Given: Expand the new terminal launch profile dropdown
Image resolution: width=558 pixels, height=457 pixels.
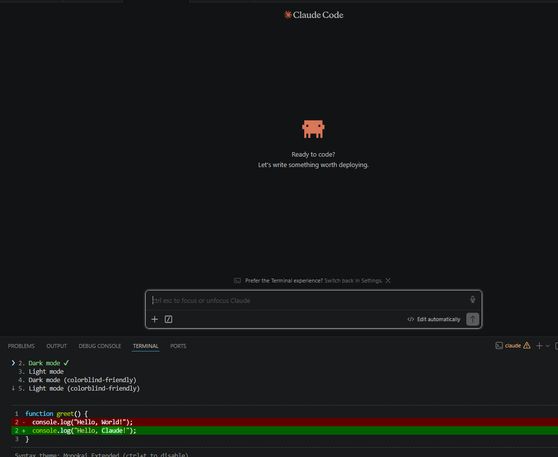Looking at the screenshot, I should [x=548, y=345].
